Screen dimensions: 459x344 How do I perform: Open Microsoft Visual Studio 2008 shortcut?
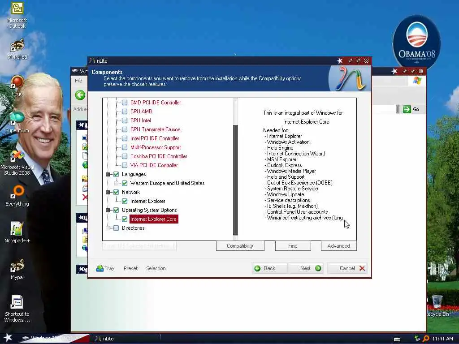click(17, 163)
